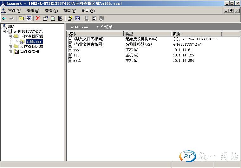This screenshot has height=168, width=241.
Task: Restore the inner MMC child window
Action: pyautogui.click(x=231, y=11)
